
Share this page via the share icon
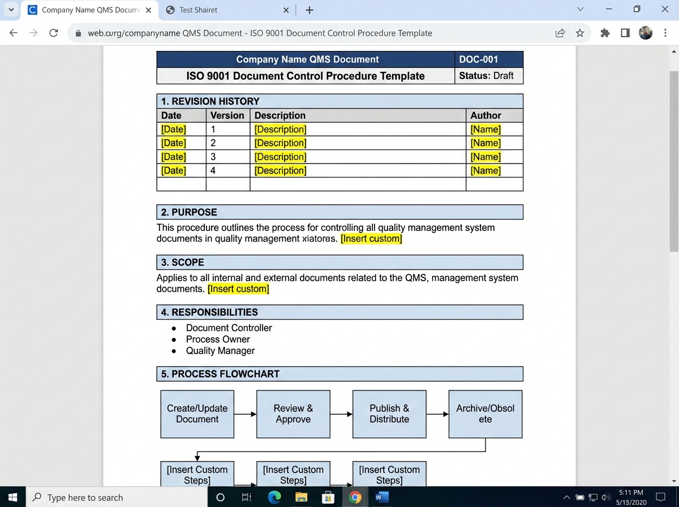point(560,33)
